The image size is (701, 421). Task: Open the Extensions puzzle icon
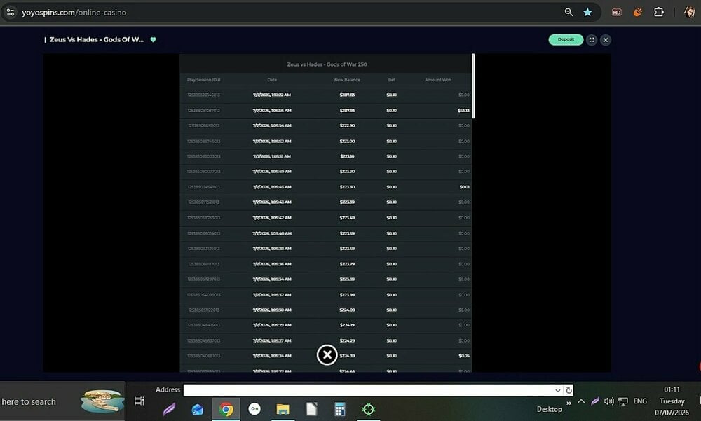658,13
